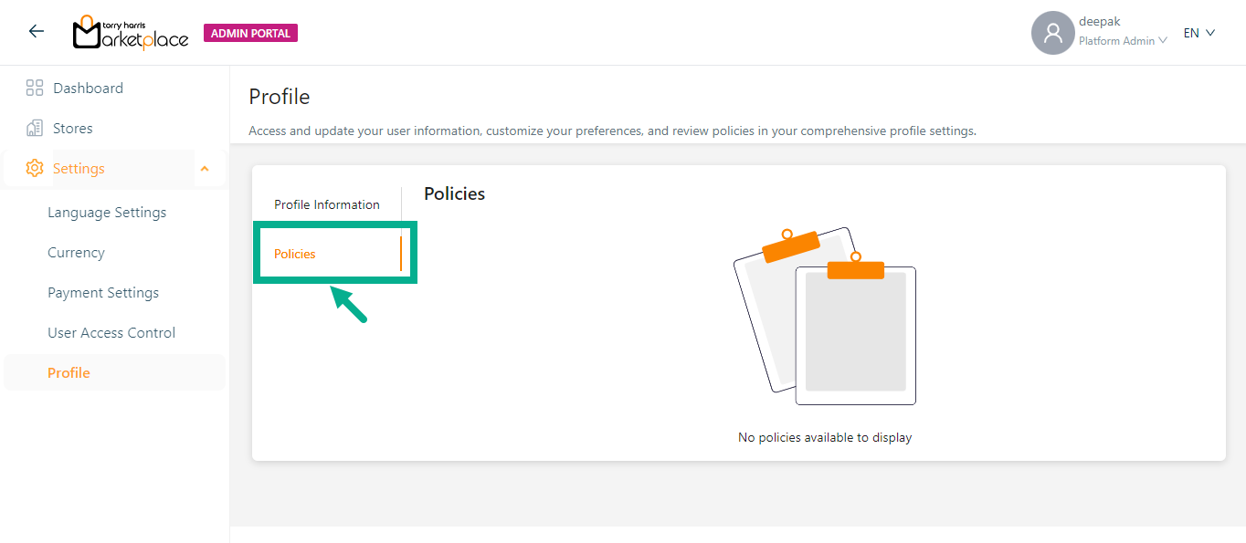Open the Dashboard page

click(x=88, y=89)
